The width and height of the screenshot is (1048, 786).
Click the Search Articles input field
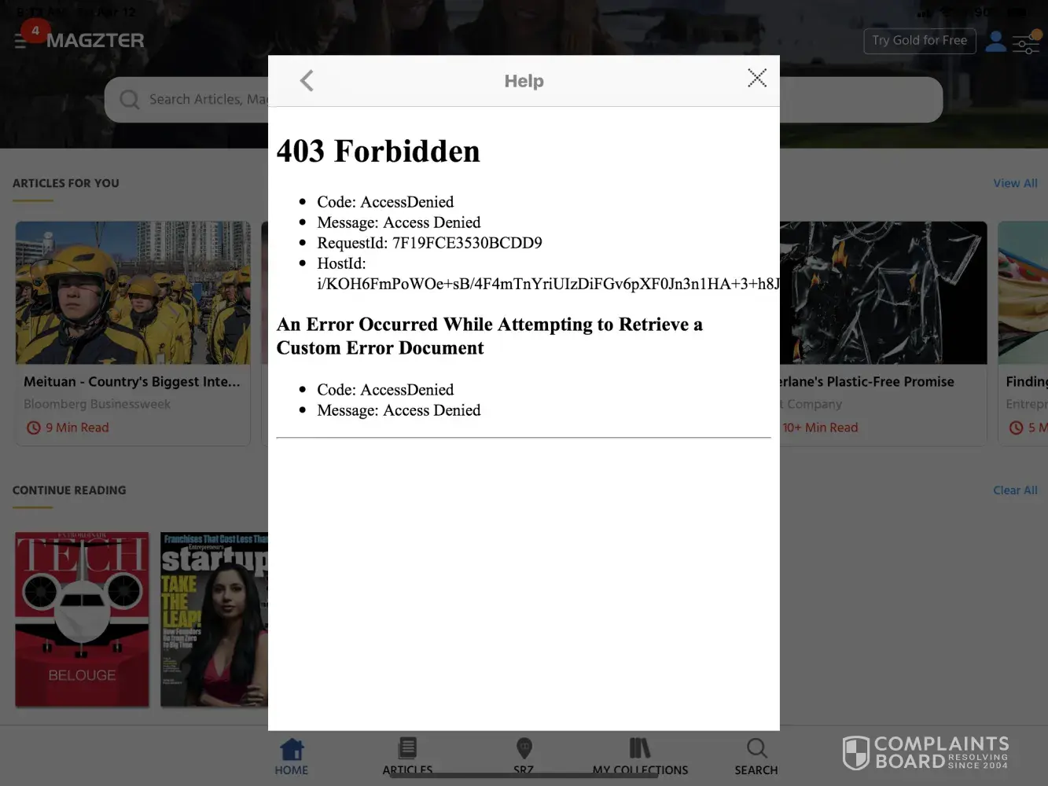[523, 100]
